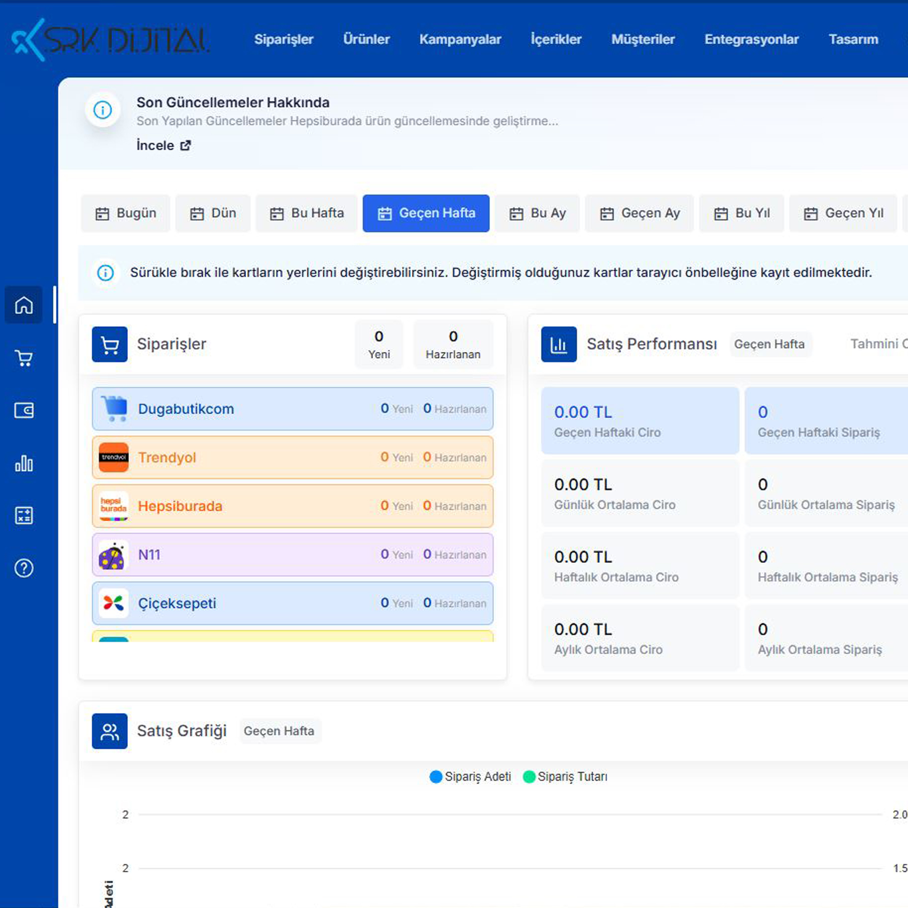Click the Haftalık Ortalama Ciro card
Image resolution: width=908 pixels, height=908 pixels.
click(x=640, y=565)
